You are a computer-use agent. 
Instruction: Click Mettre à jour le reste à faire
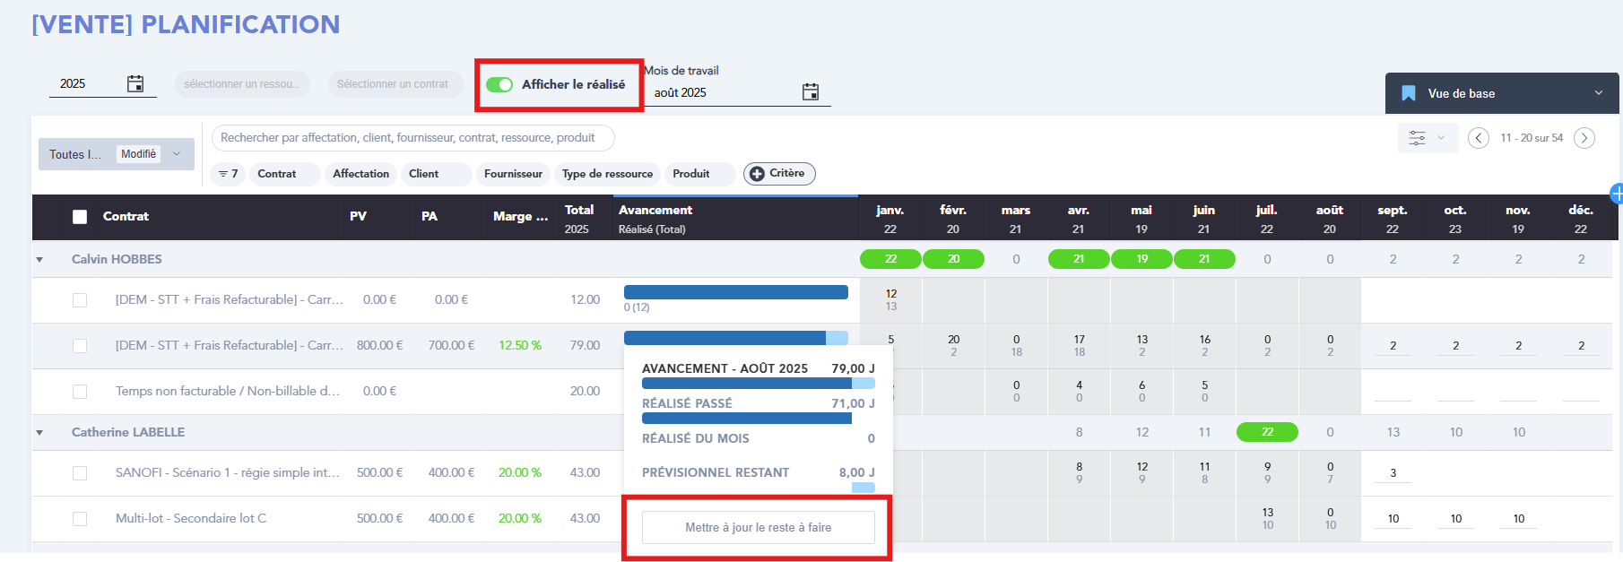pos(758,527)
